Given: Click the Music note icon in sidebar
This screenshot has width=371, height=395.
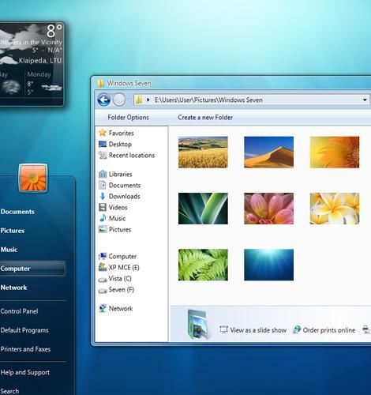Looking at the screenshot, I should [x=103, y=218].
